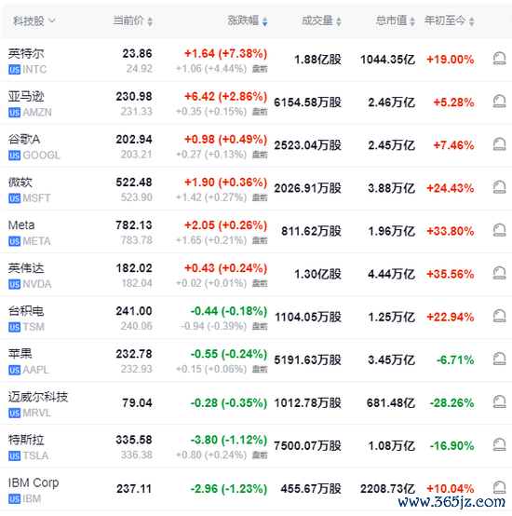Click the bell icon for 特斯拉 TSLA

499,445
